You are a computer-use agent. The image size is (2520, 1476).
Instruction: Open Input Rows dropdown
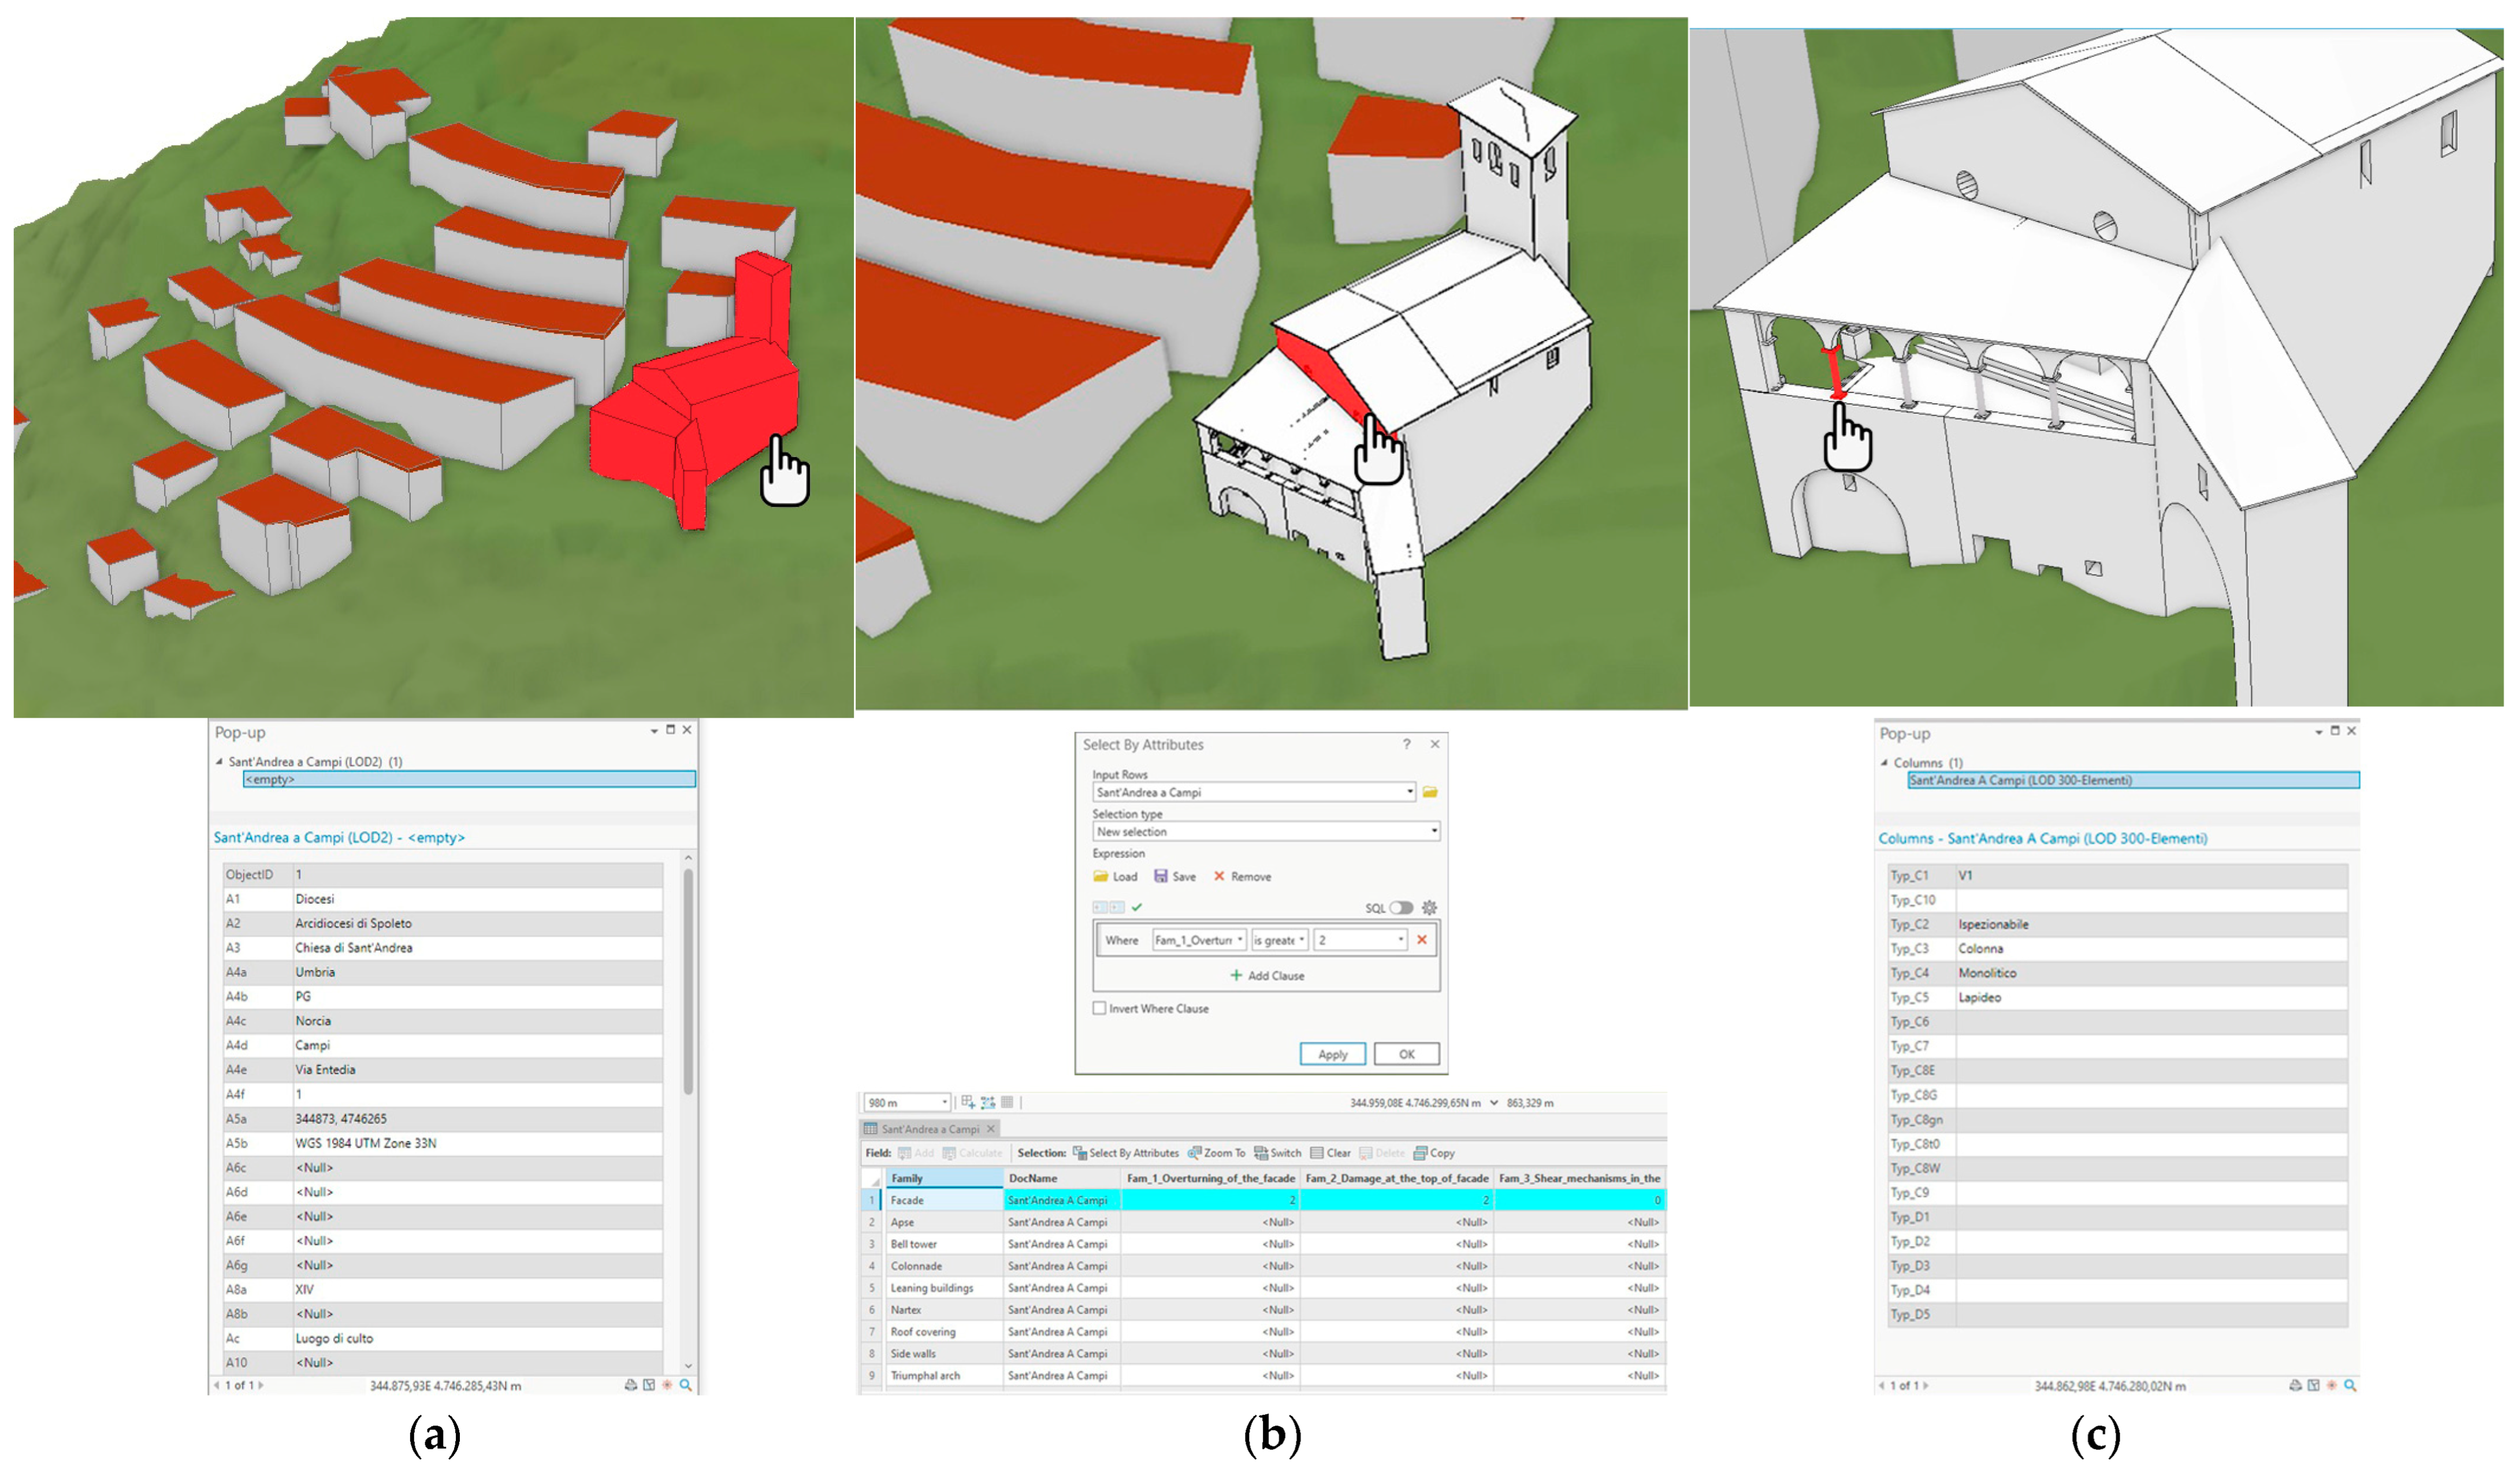pyautogui.click(x=1410, y=792)
